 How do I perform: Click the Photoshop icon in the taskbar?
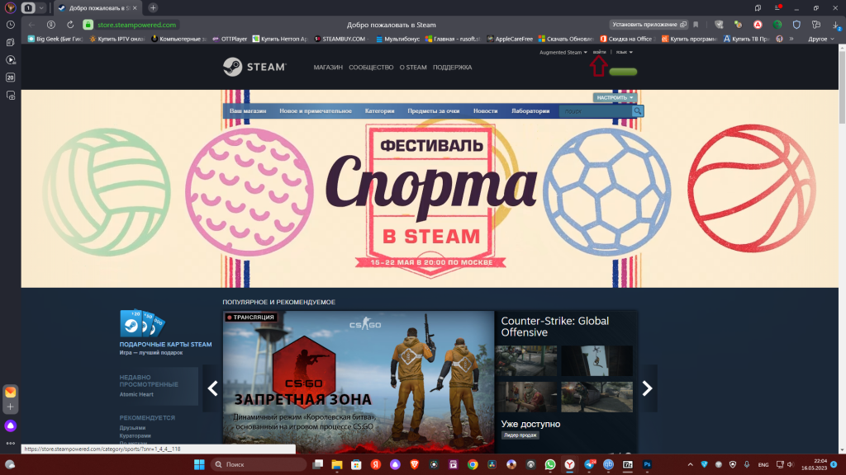tap(647, 465)
